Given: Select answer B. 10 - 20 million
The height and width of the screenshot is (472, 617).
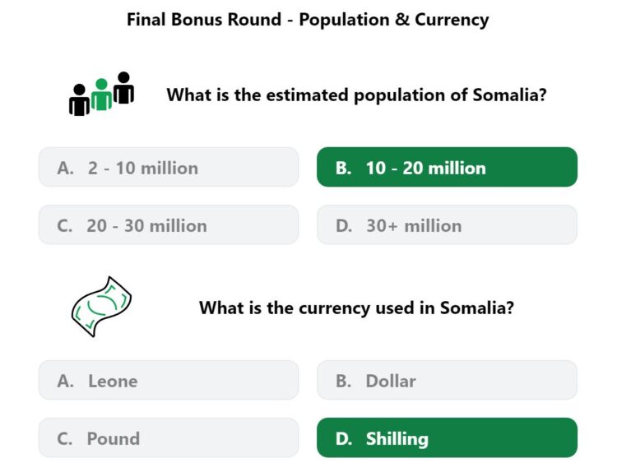Looking at the screenshot, I should pyautogui.click(x=447, y=167).
